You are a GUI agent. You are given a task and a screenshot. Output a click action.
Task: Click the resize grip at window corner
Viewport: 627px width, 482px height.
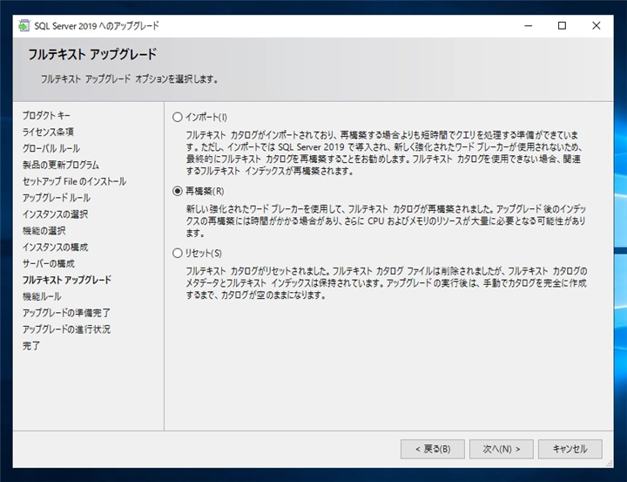[x=609, y=464]
